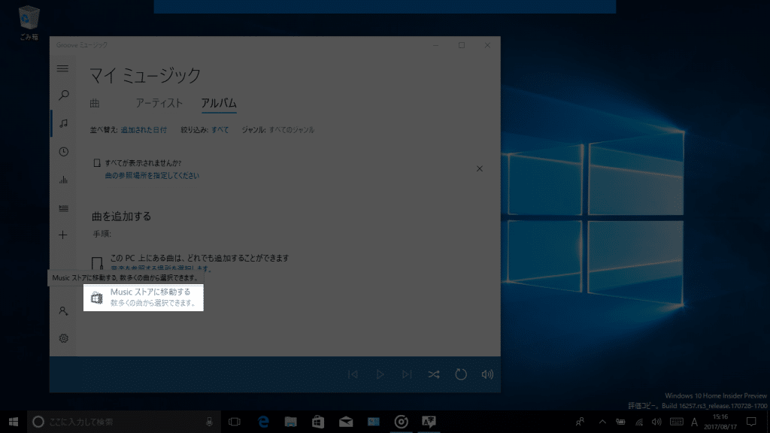Open the Groove hamburger menu

pyautogui.click(x=63, y=68)
